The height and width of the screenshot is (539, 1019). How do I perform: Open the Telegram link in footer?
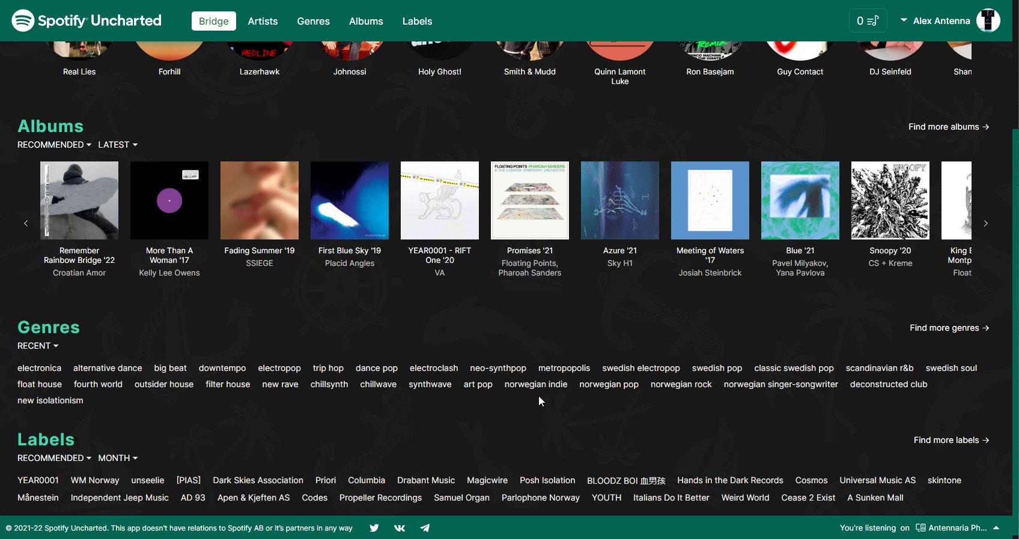click(425, 528)
